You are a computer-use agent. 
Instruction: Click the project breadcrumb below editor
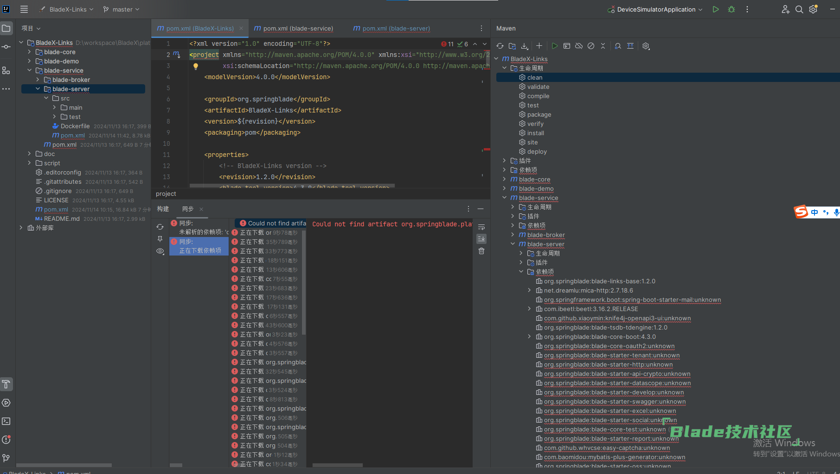[166, 193]
